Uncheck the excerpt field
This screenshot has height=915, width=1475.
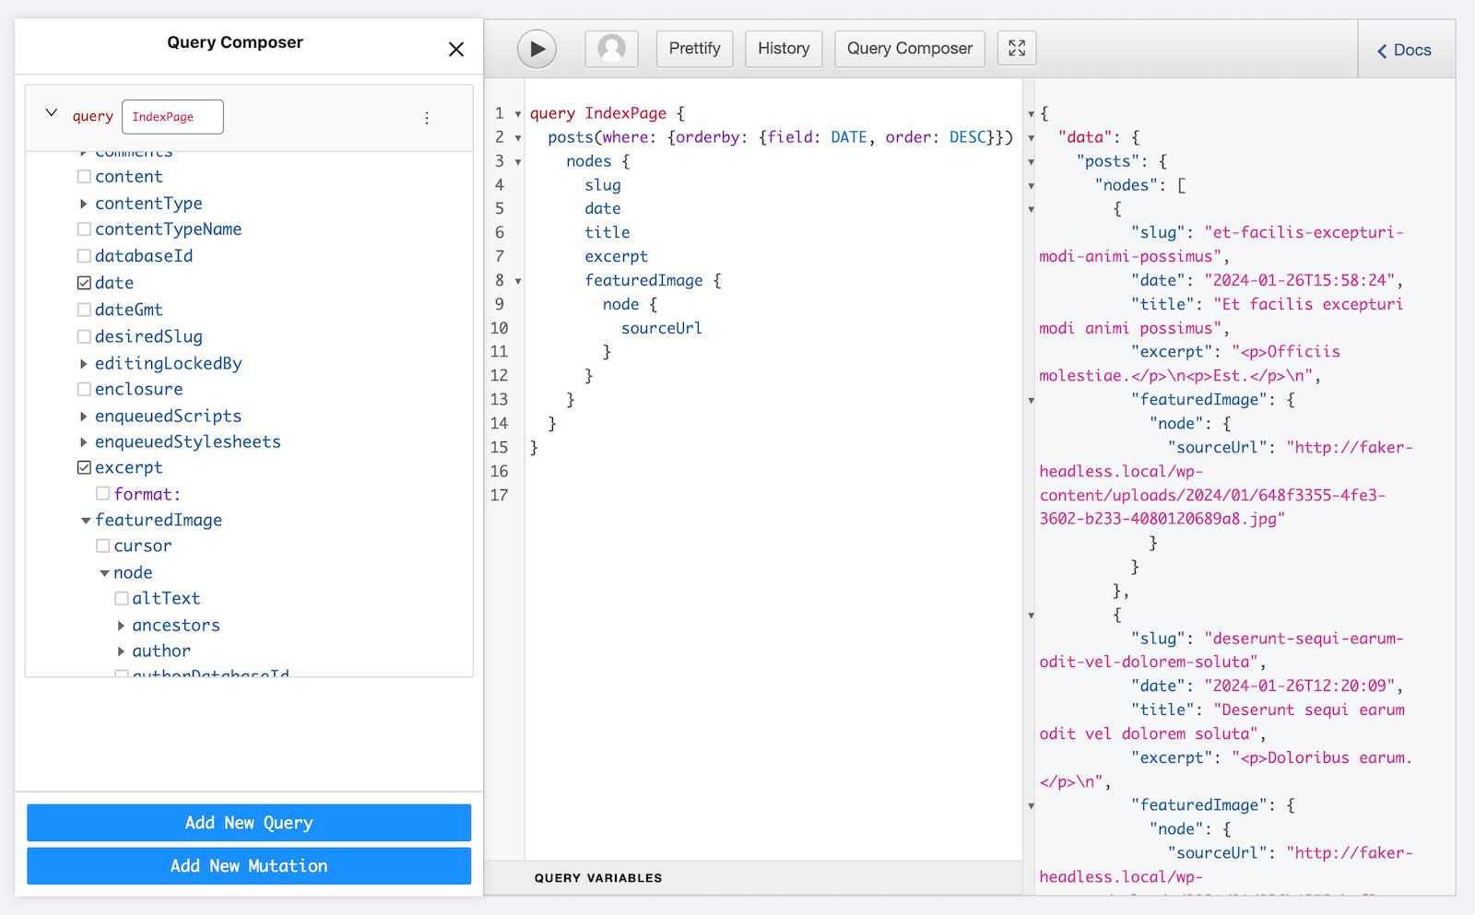pos(84,467)
